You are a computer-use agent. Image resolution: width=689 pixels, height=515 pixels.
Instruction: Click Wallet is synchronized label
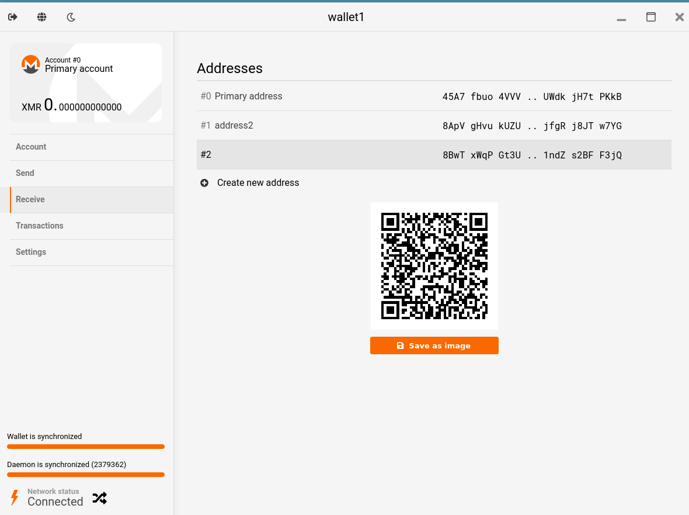44,437
